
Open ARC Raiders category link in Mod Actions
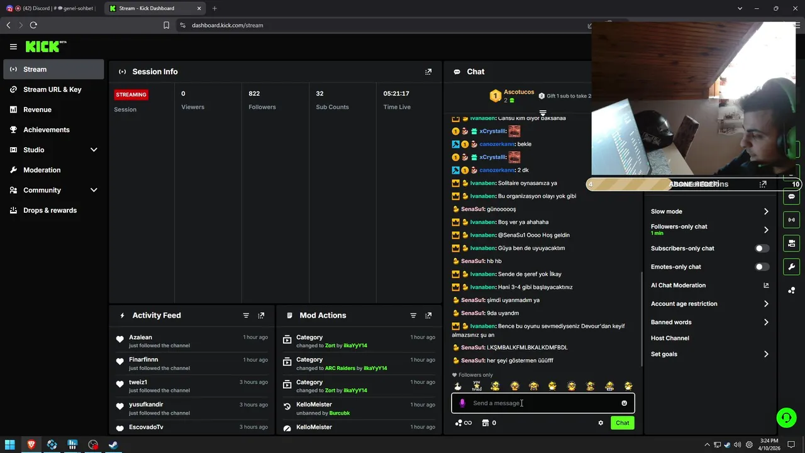click(340, 368)
